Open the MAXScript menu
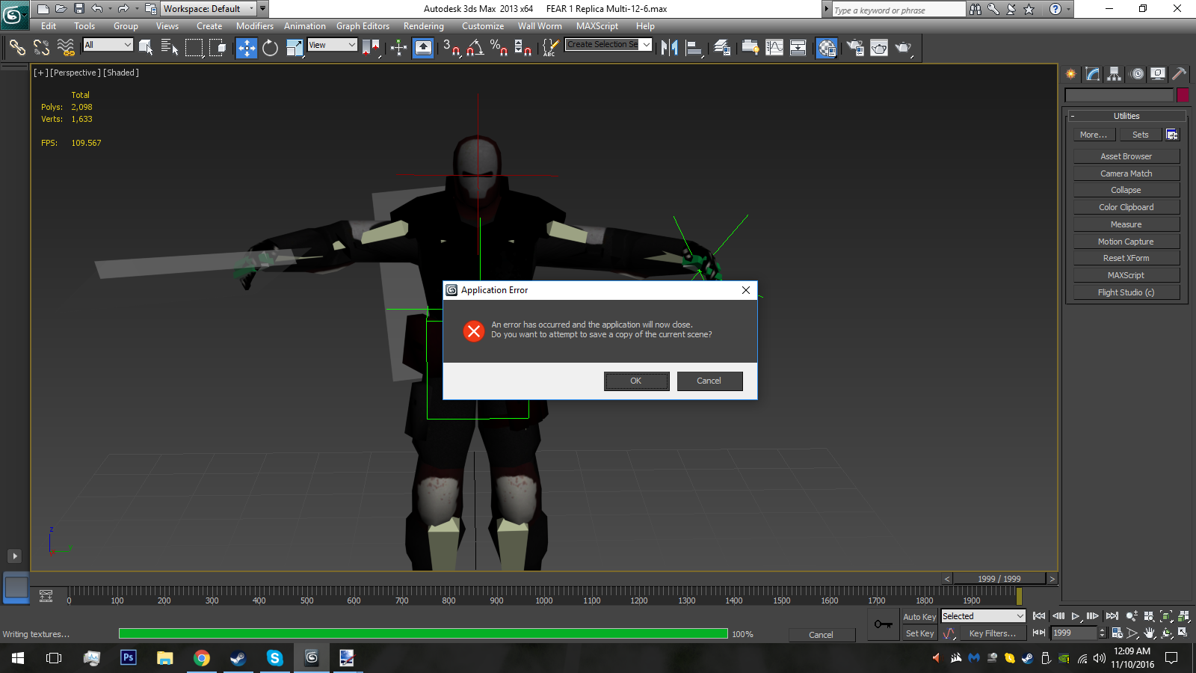 (x=597, y=25)
